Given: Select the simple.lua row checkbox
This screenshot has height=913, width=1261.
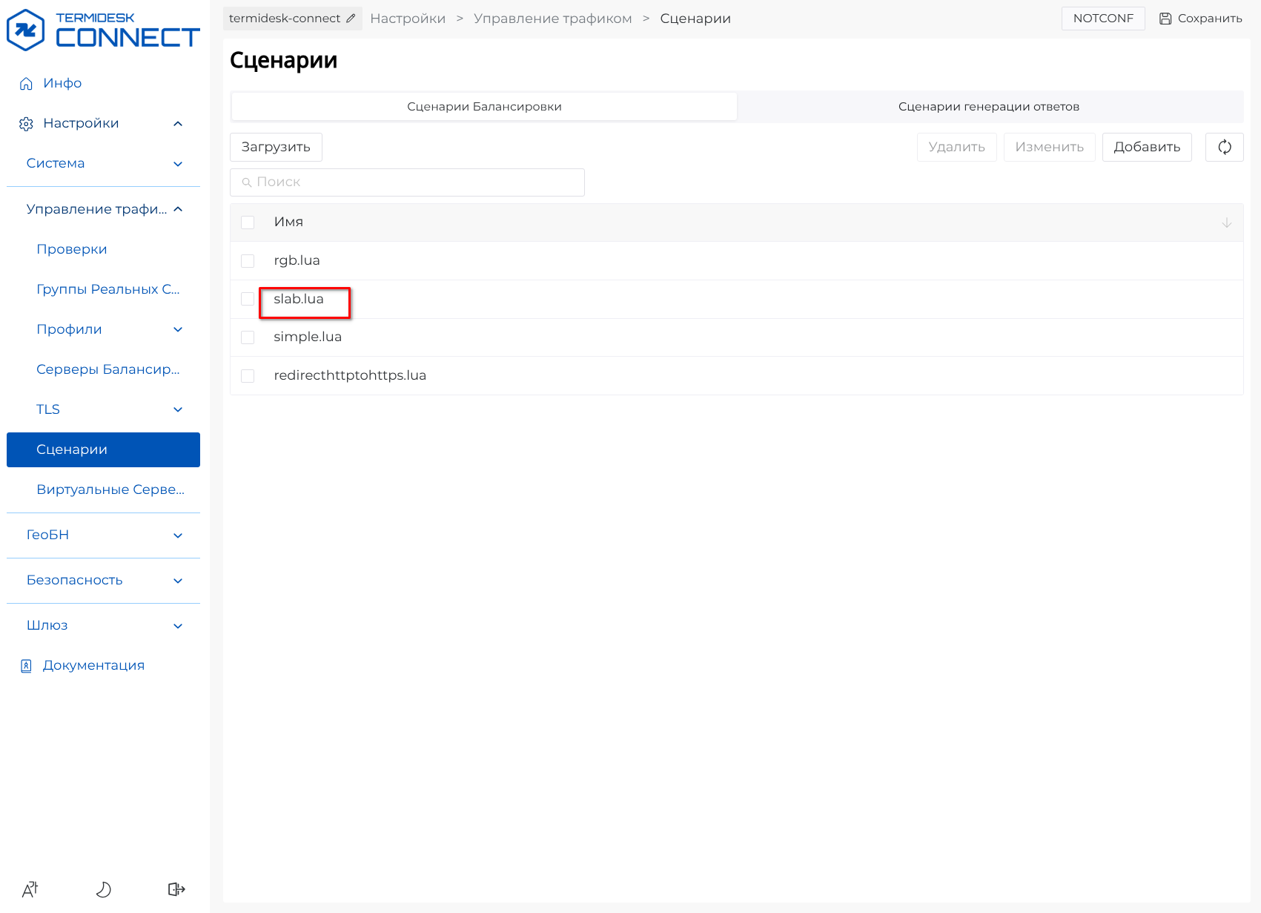Looking at the screenshot, I should [248, 337].
